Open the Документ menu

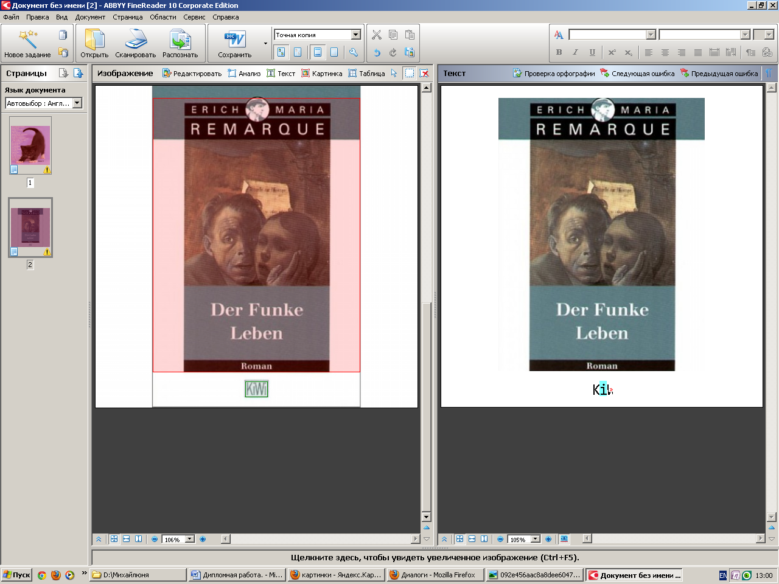90,17
